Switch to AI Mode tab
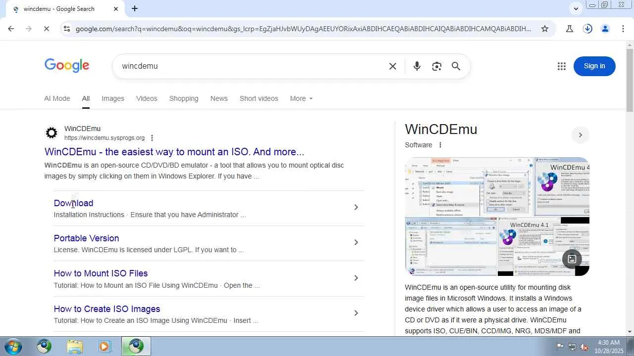Viewport: 634px width, 356px height. coord(57,98)
